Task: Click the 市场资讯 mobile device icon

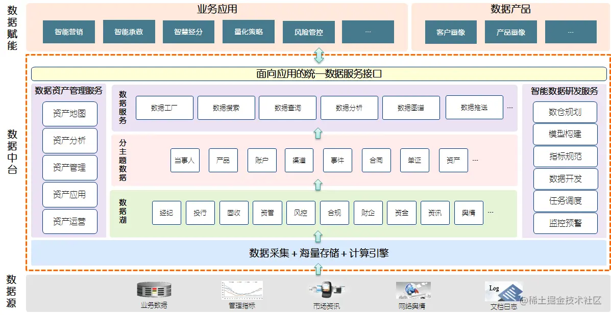Action: (x=326, y=291)
